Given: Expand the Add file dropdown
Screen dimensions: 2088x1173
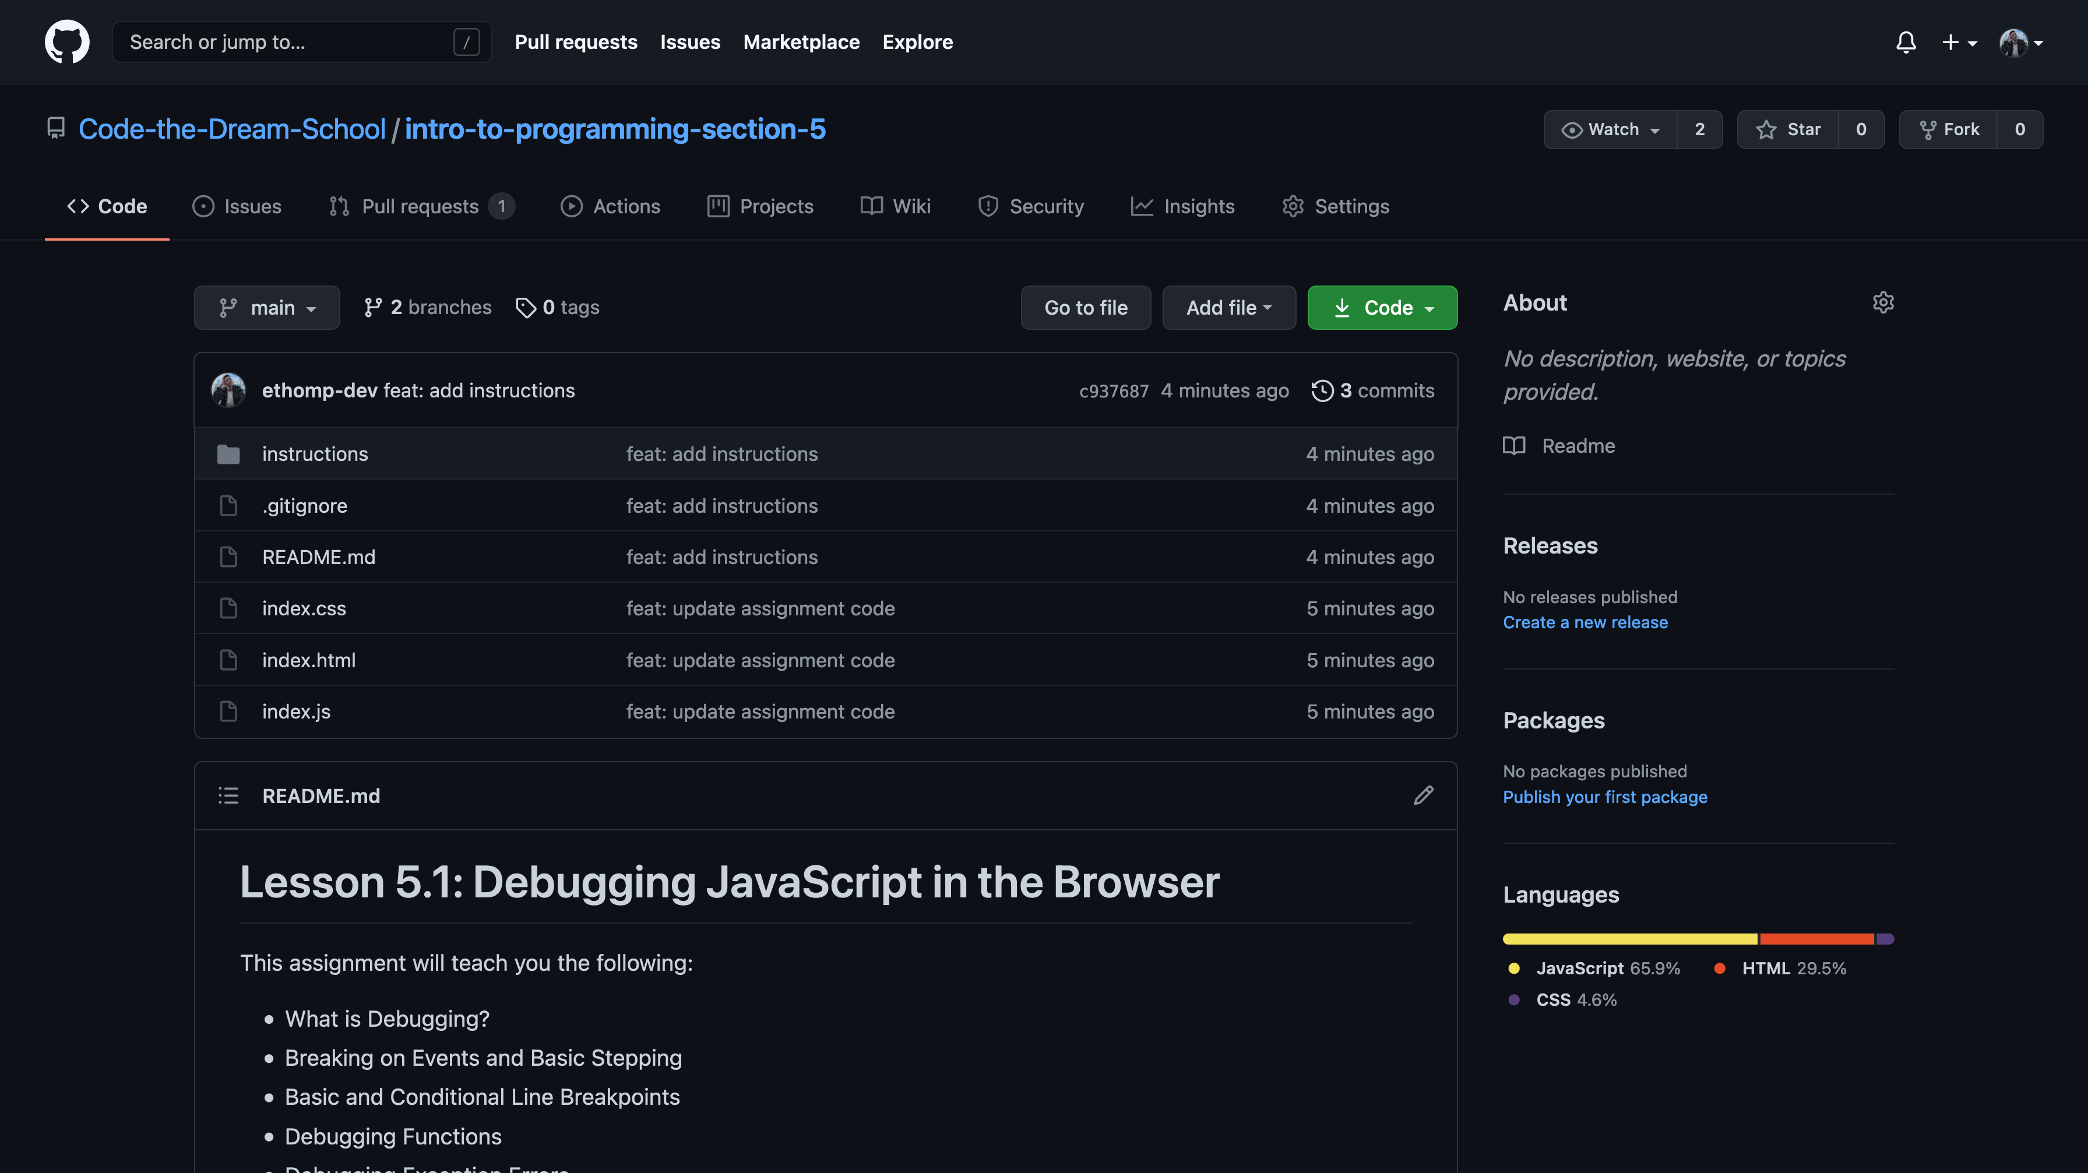Looking at the screenshot, I should [x=1229, y=307].
